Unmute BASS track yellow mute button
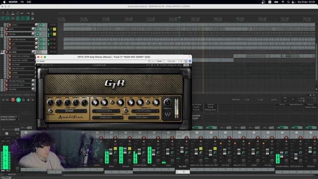The width and height of the screenshot is (318, 179). (54, 29)
